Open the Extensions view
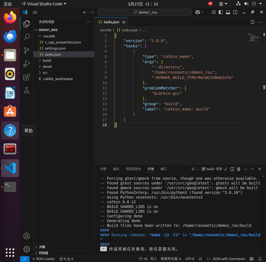The image size is (266, 262). [x=26, y=77]
